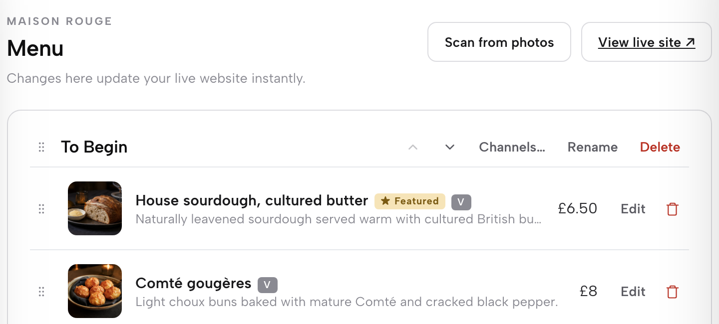Click the V badge next to Comté gougères
This screenshot has height=324, width=719.
coord(268,285)
